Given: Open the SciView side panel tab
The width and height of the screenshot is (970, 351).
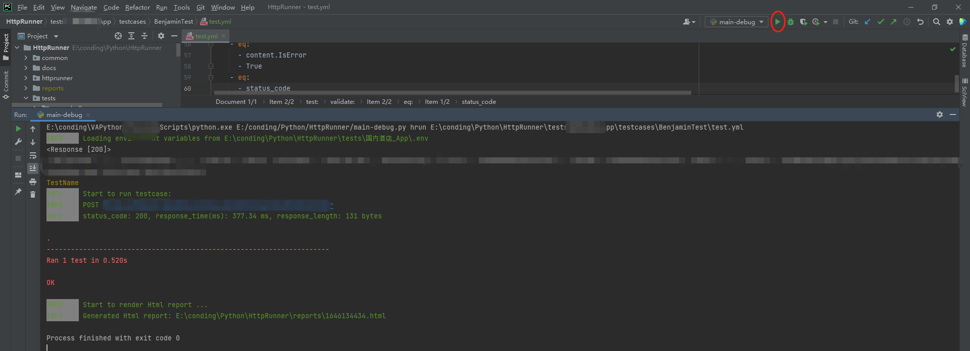Looking at the screenshot, I should (964, 92).
